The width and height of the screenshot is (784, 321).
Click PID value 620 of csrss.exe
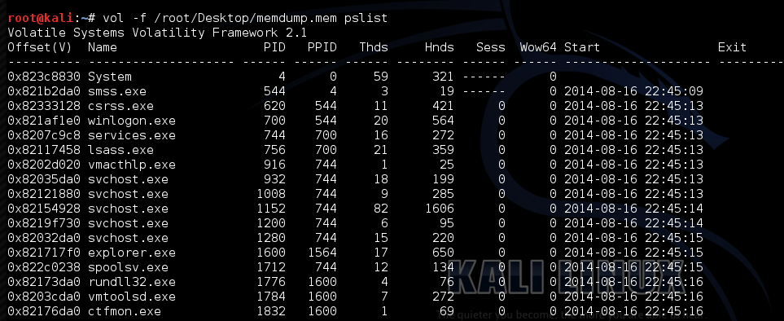274,106
